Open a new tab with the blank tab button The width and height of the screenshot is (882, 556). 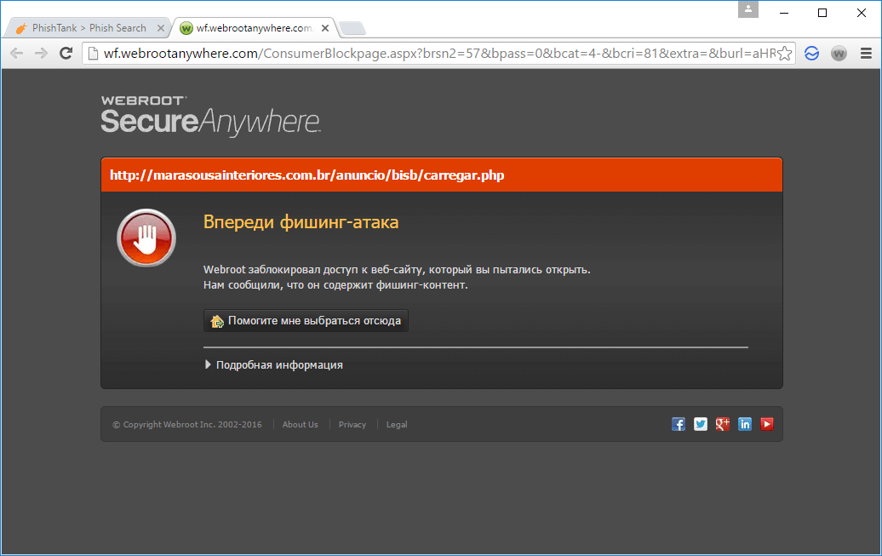351,26
